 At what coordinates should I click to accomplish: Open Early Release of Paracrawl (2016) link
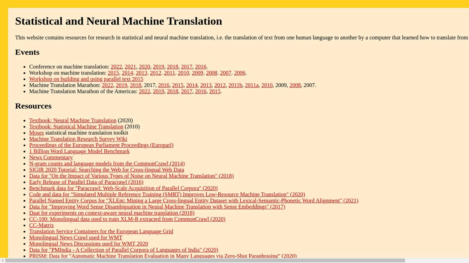click(x=86, y=182)
